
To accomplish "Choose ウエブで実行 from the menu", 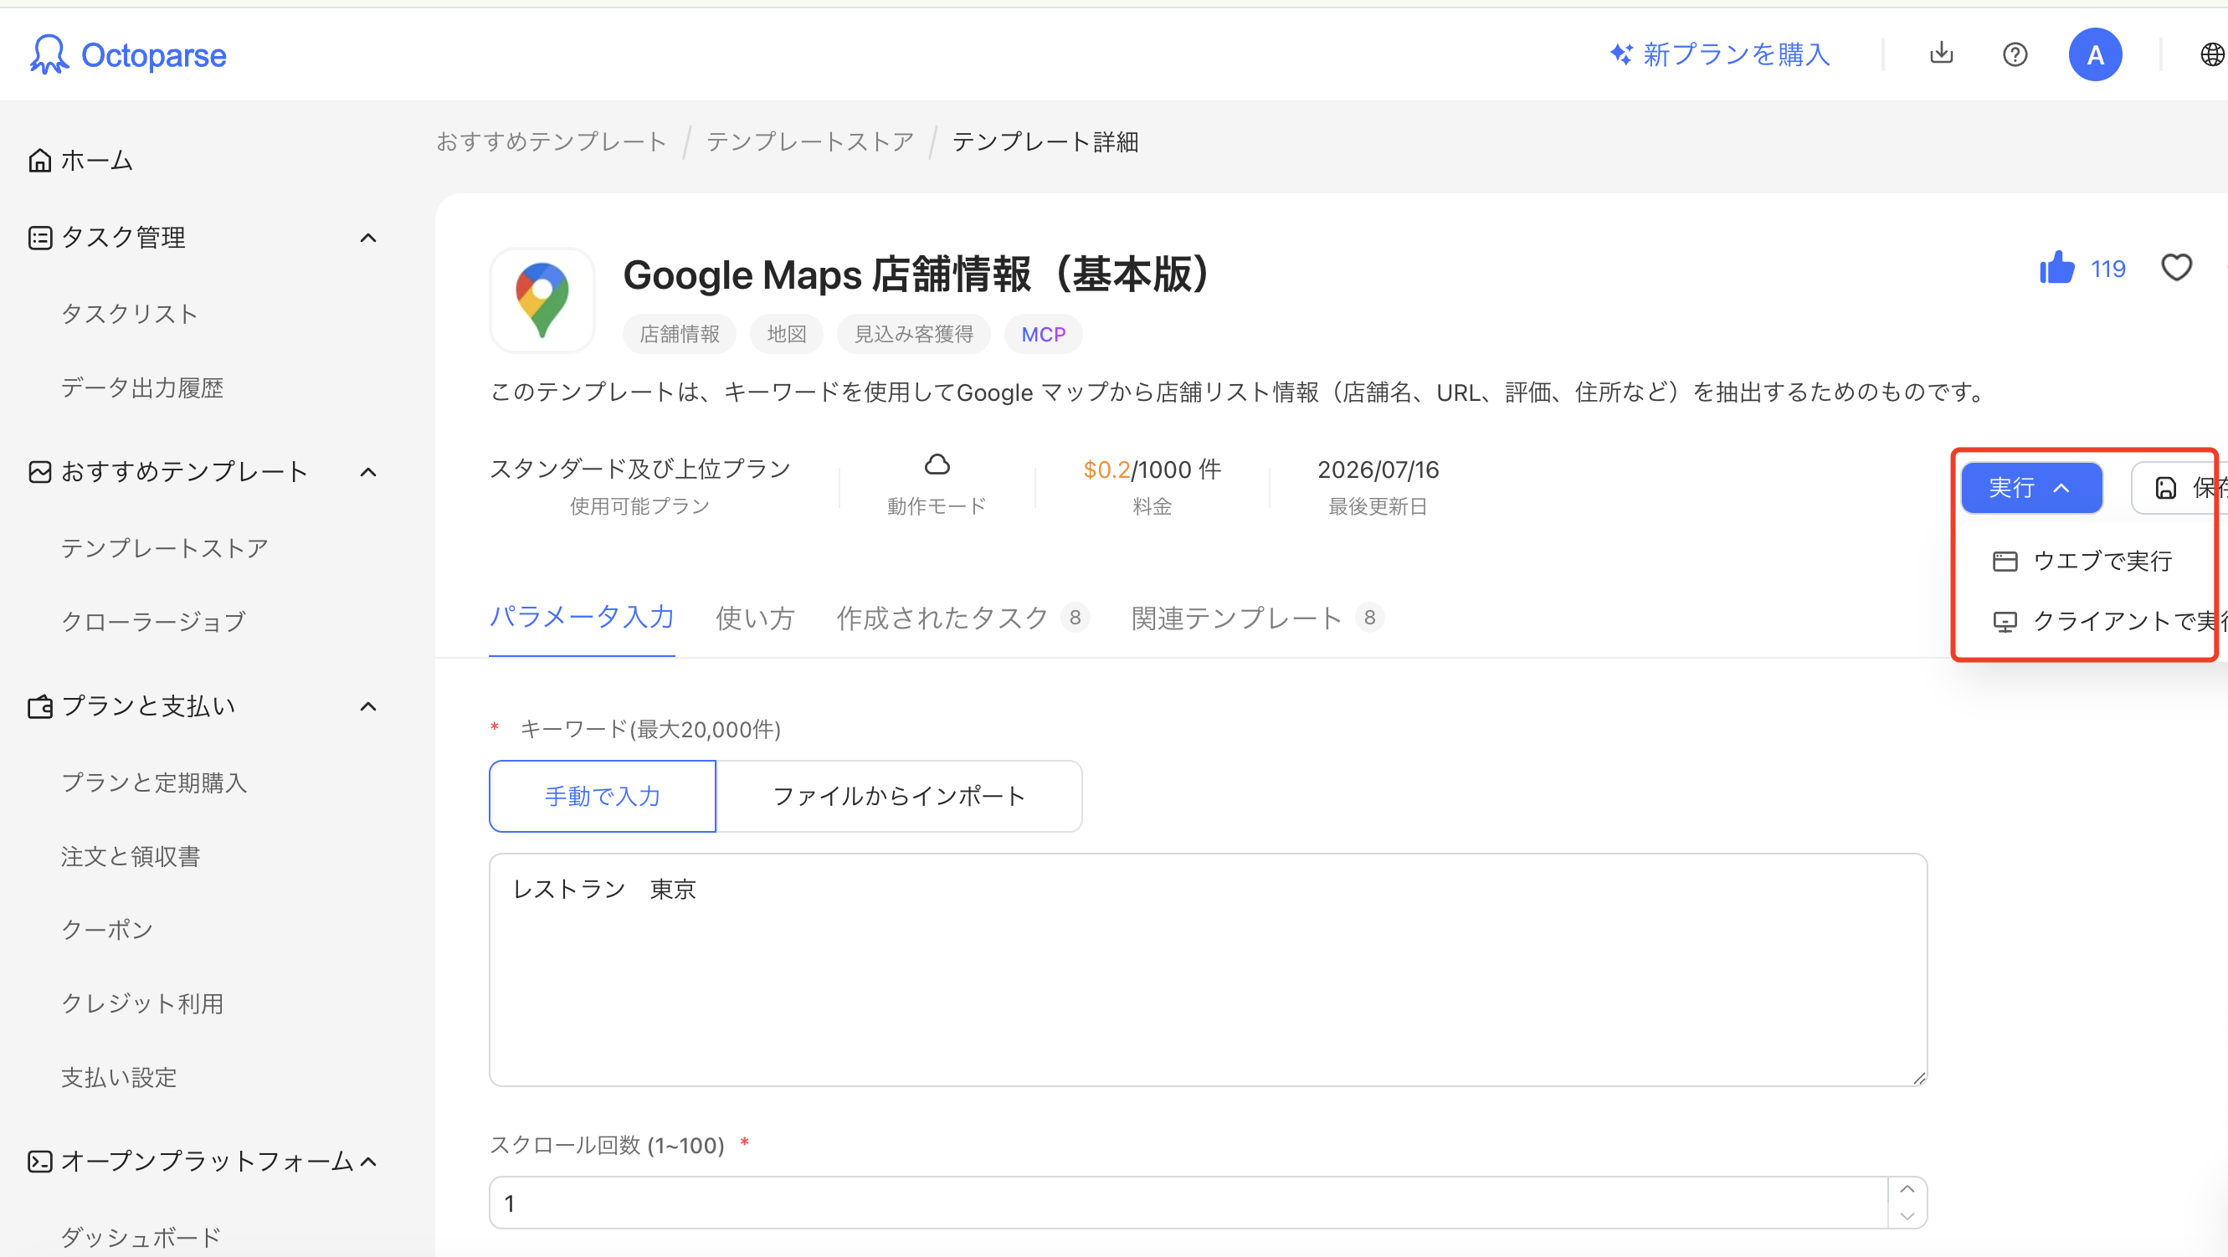I will point(2082,562).
